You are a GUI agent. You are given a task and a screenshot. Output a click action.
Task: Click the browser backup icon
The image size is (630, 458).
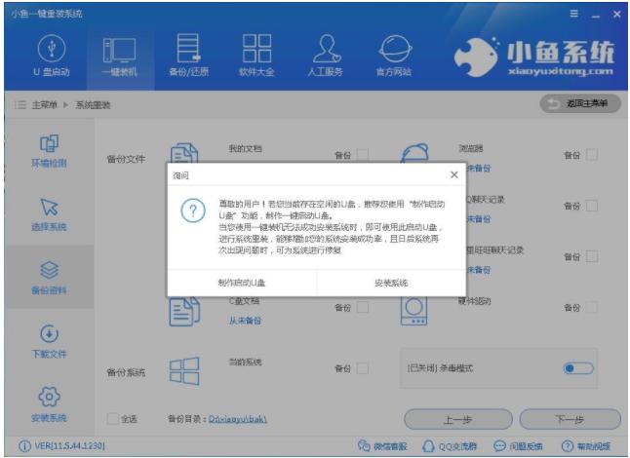[x=414, y=153]
